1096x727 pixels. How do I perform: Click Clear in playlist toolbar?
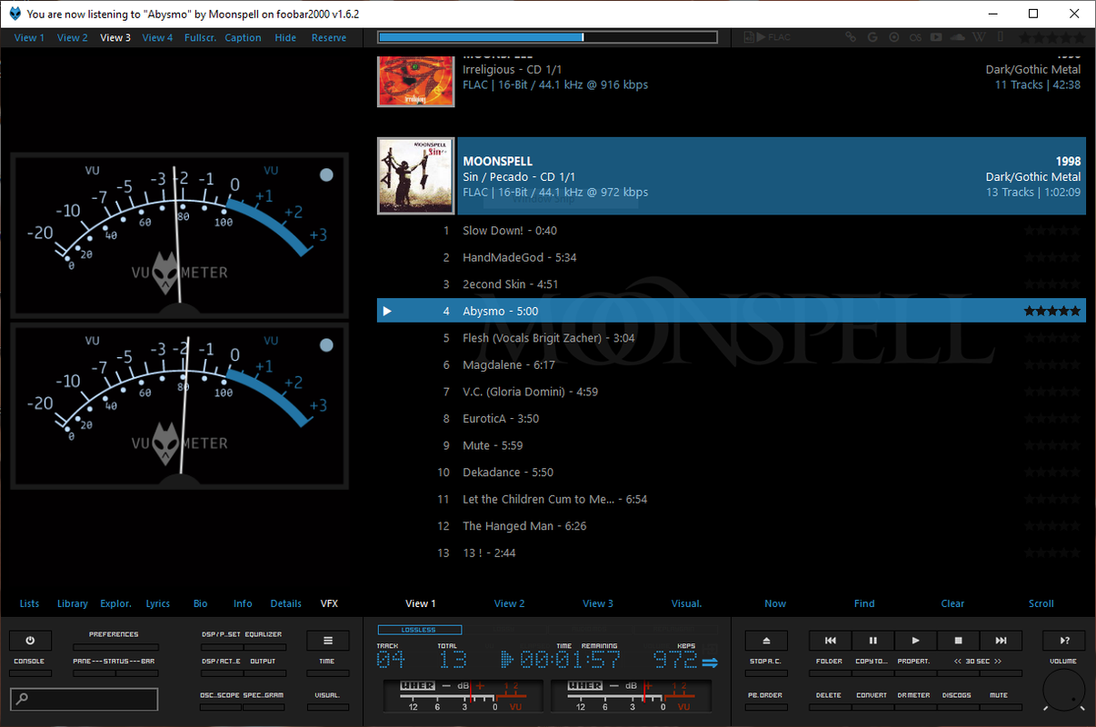pyautogui.click(x=952, y=603)
